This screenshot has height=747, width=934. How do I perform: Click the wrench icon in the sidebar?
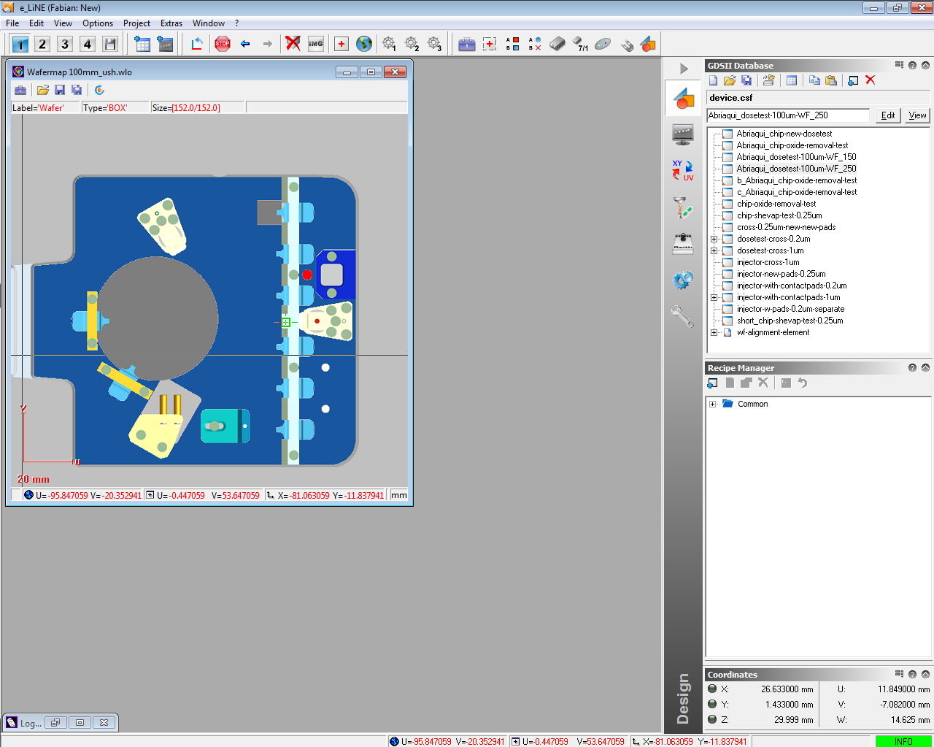[x=683, y=316]
